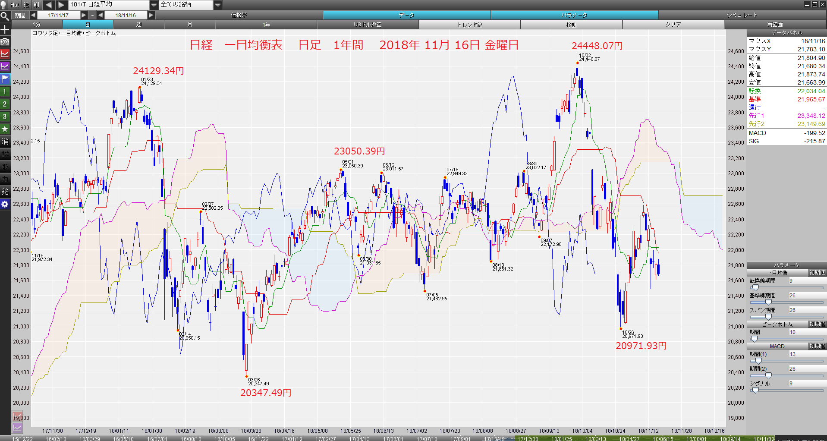Click the end date field 18/11/16
The height and width of the screenshot is (441, 827).
126,15
